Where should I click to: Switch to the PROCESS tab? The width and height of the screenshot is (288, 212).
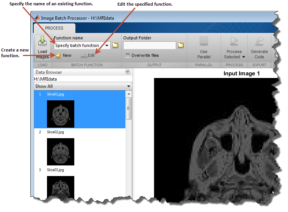coord(54,28)
